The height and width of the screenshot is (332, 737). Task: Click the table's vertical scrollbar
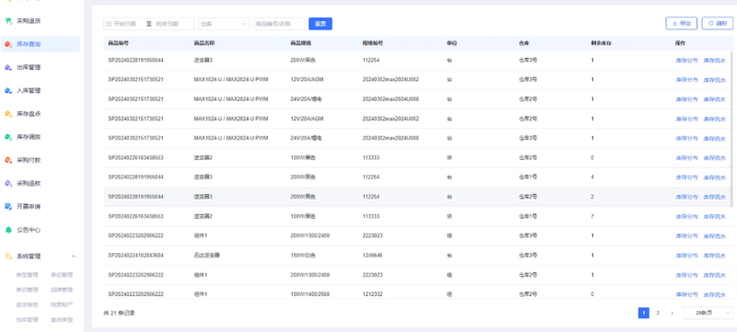[x=731, y=129]
